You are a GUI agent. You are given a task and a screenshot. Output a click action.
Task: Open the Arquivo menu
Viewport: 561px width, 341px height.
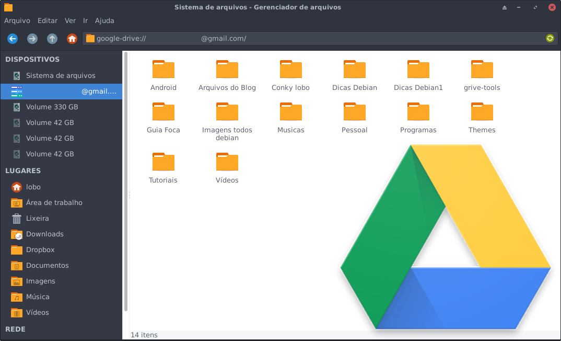(17, 20)
